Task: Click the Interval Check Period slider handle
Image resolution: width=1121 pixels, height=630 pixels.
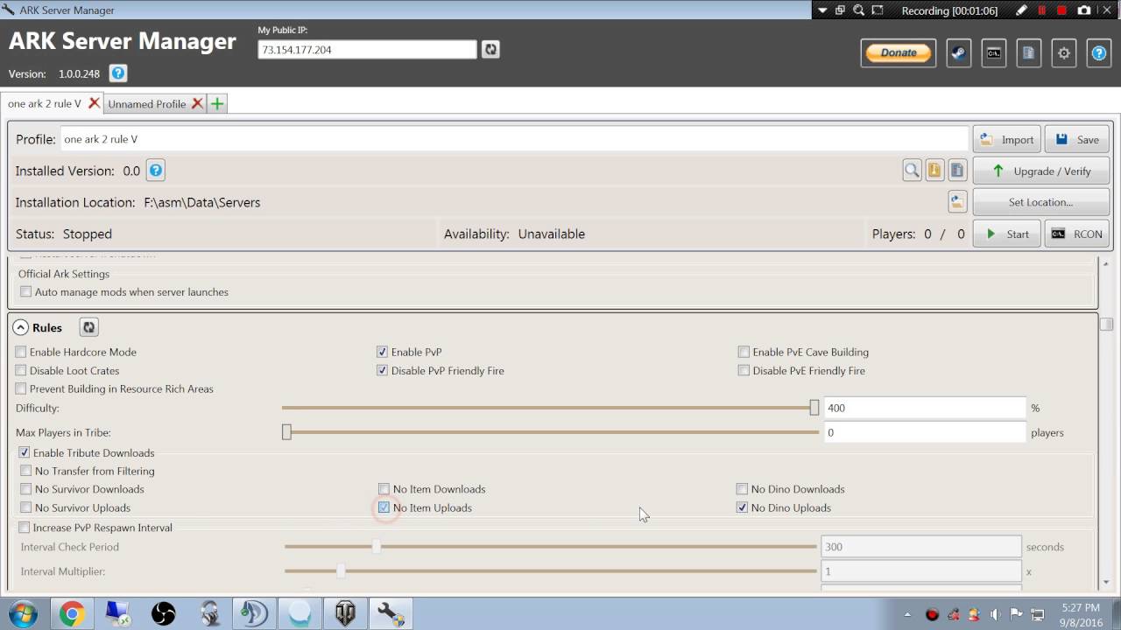Action: (x=377, y=547)
